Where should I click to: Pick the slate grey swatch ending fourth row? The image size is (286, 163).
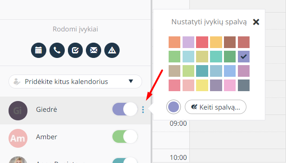(244, 85)
